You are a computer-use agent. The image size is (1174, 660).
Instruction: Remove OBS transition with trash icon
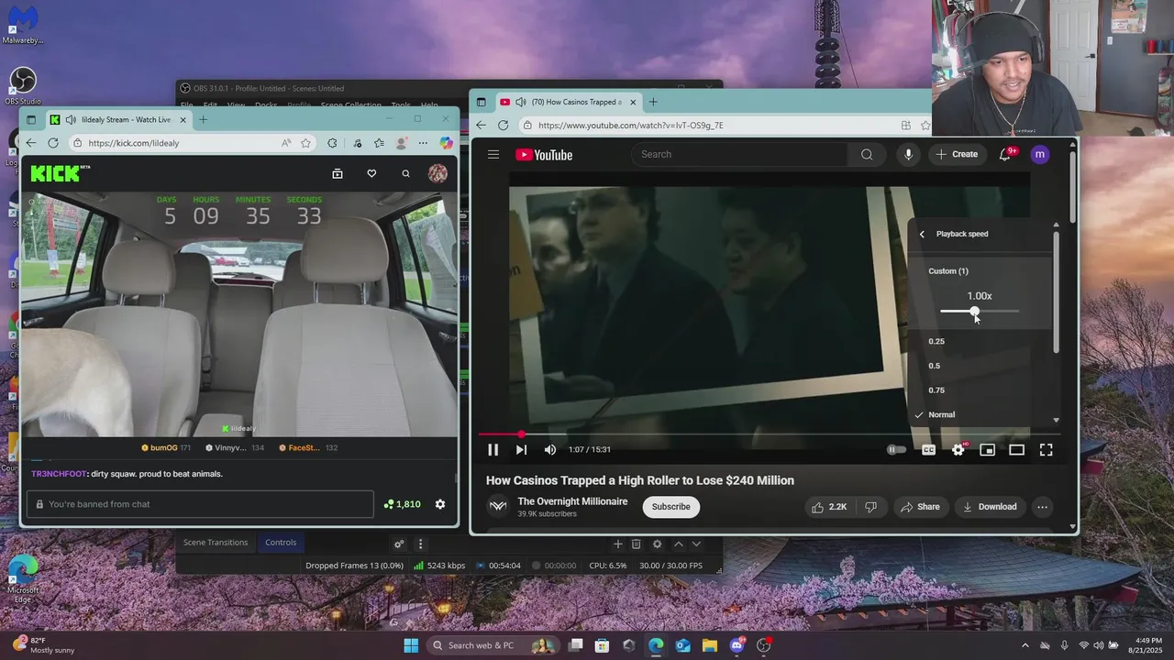636,544
